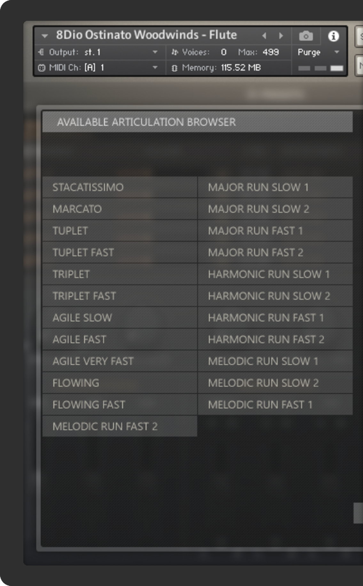Click the MIDI channel icon
363x586 pixels.
tap(42, 68)
